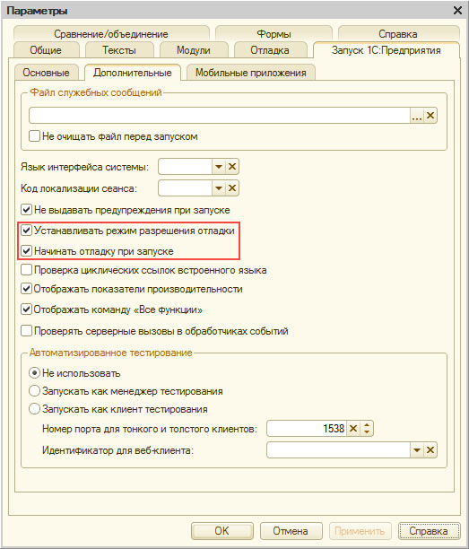Select the Запуск 1С:Предприятия tab

coord(386,50)
